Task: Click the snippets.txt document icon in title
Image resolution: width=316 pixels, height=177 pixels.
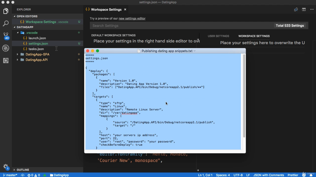Action: [x=139, y=51]
